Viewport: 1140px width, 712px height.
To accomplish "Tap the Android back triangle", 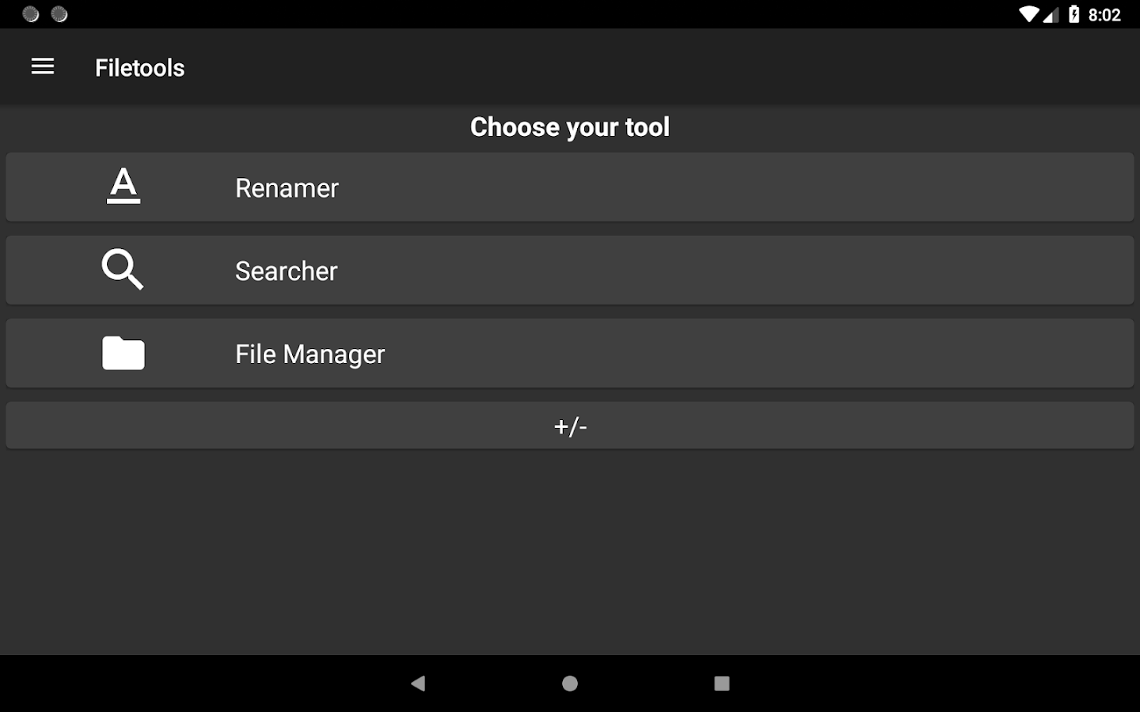I will tap(418, 683).
